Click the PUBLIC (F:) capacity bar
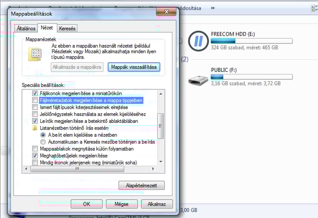 click(x=252, y=77)
